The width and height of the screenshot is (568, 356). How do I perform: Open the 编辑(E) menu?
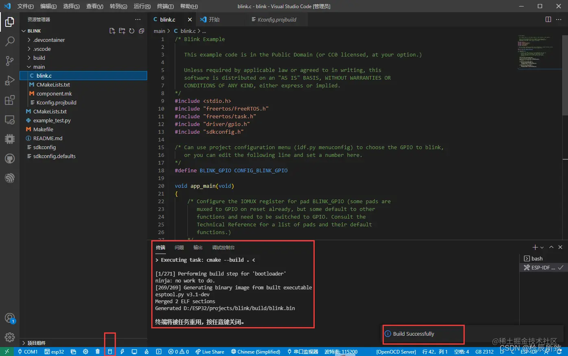[48, 6]
